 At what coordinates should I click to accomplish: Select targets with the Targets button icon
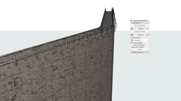click(x=147, y=29)
